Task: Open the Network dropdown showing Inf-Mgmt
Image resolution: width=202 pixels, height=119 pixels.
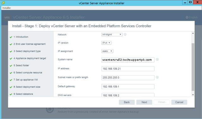Action: pos(112,34)
